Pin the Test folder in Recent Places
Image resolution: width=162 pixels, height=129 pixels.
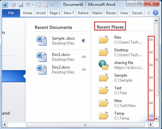coord(151,90)
